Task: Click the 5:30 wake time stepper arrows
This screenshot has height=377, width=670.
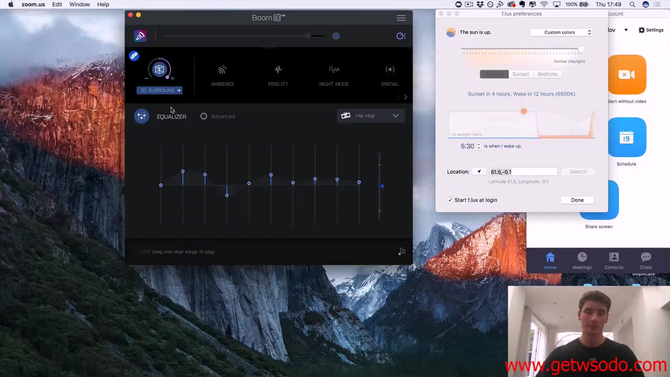Action: pyautogui.click(x=478, y=146)
